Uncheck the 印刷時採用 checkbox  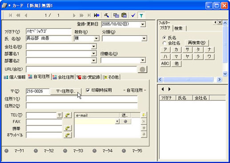(88, 90)
